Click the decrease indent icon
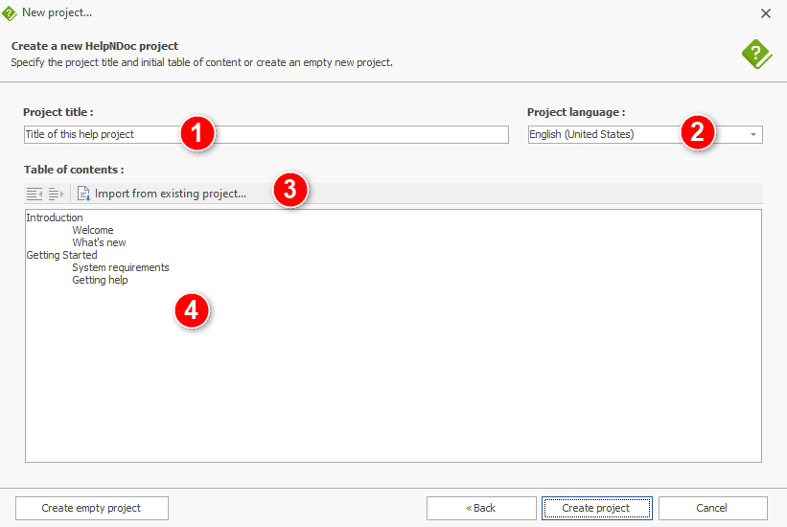 point(35,194)
